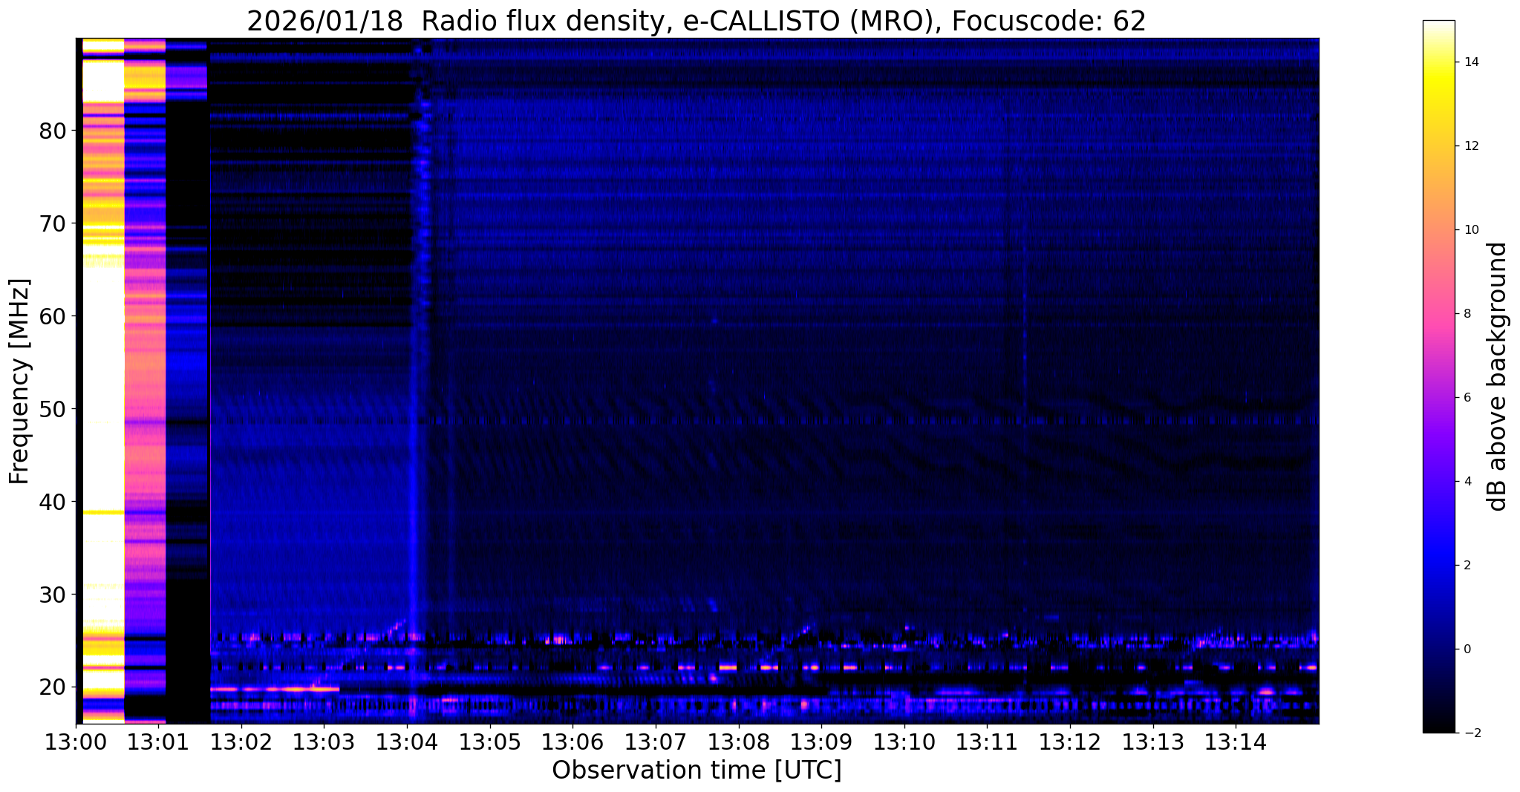Pick the 50 MHz frequency tick label

pos(53,409)
